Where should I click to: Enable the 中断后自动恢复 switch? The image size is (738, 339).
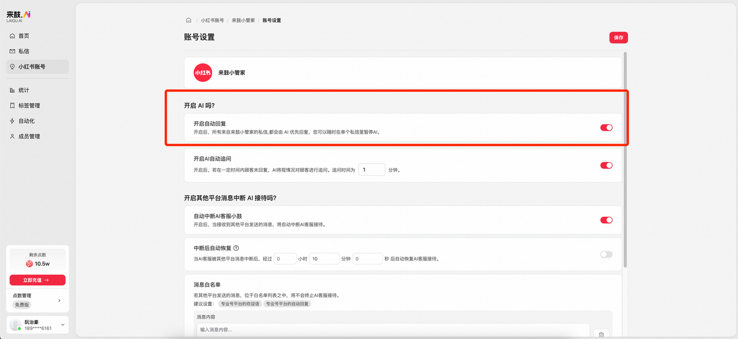tap(606, 254)
